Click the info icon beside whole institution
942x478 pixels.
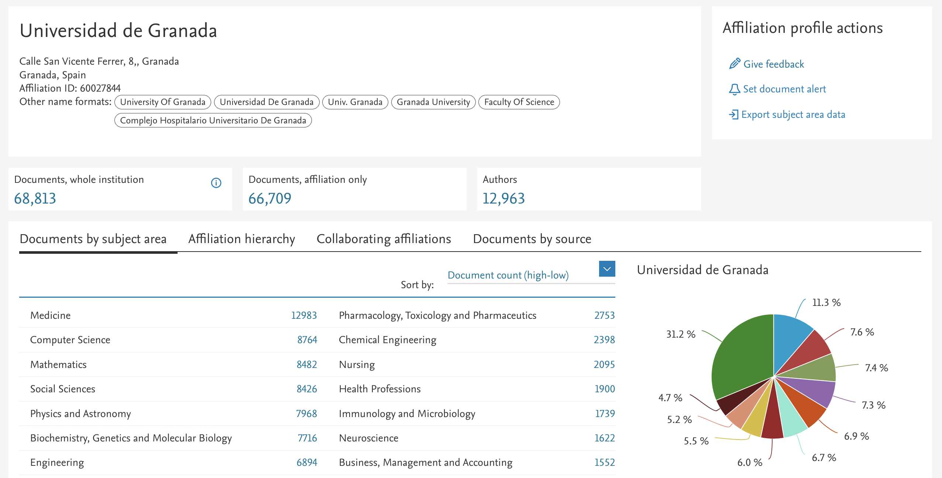click(216, 183)
